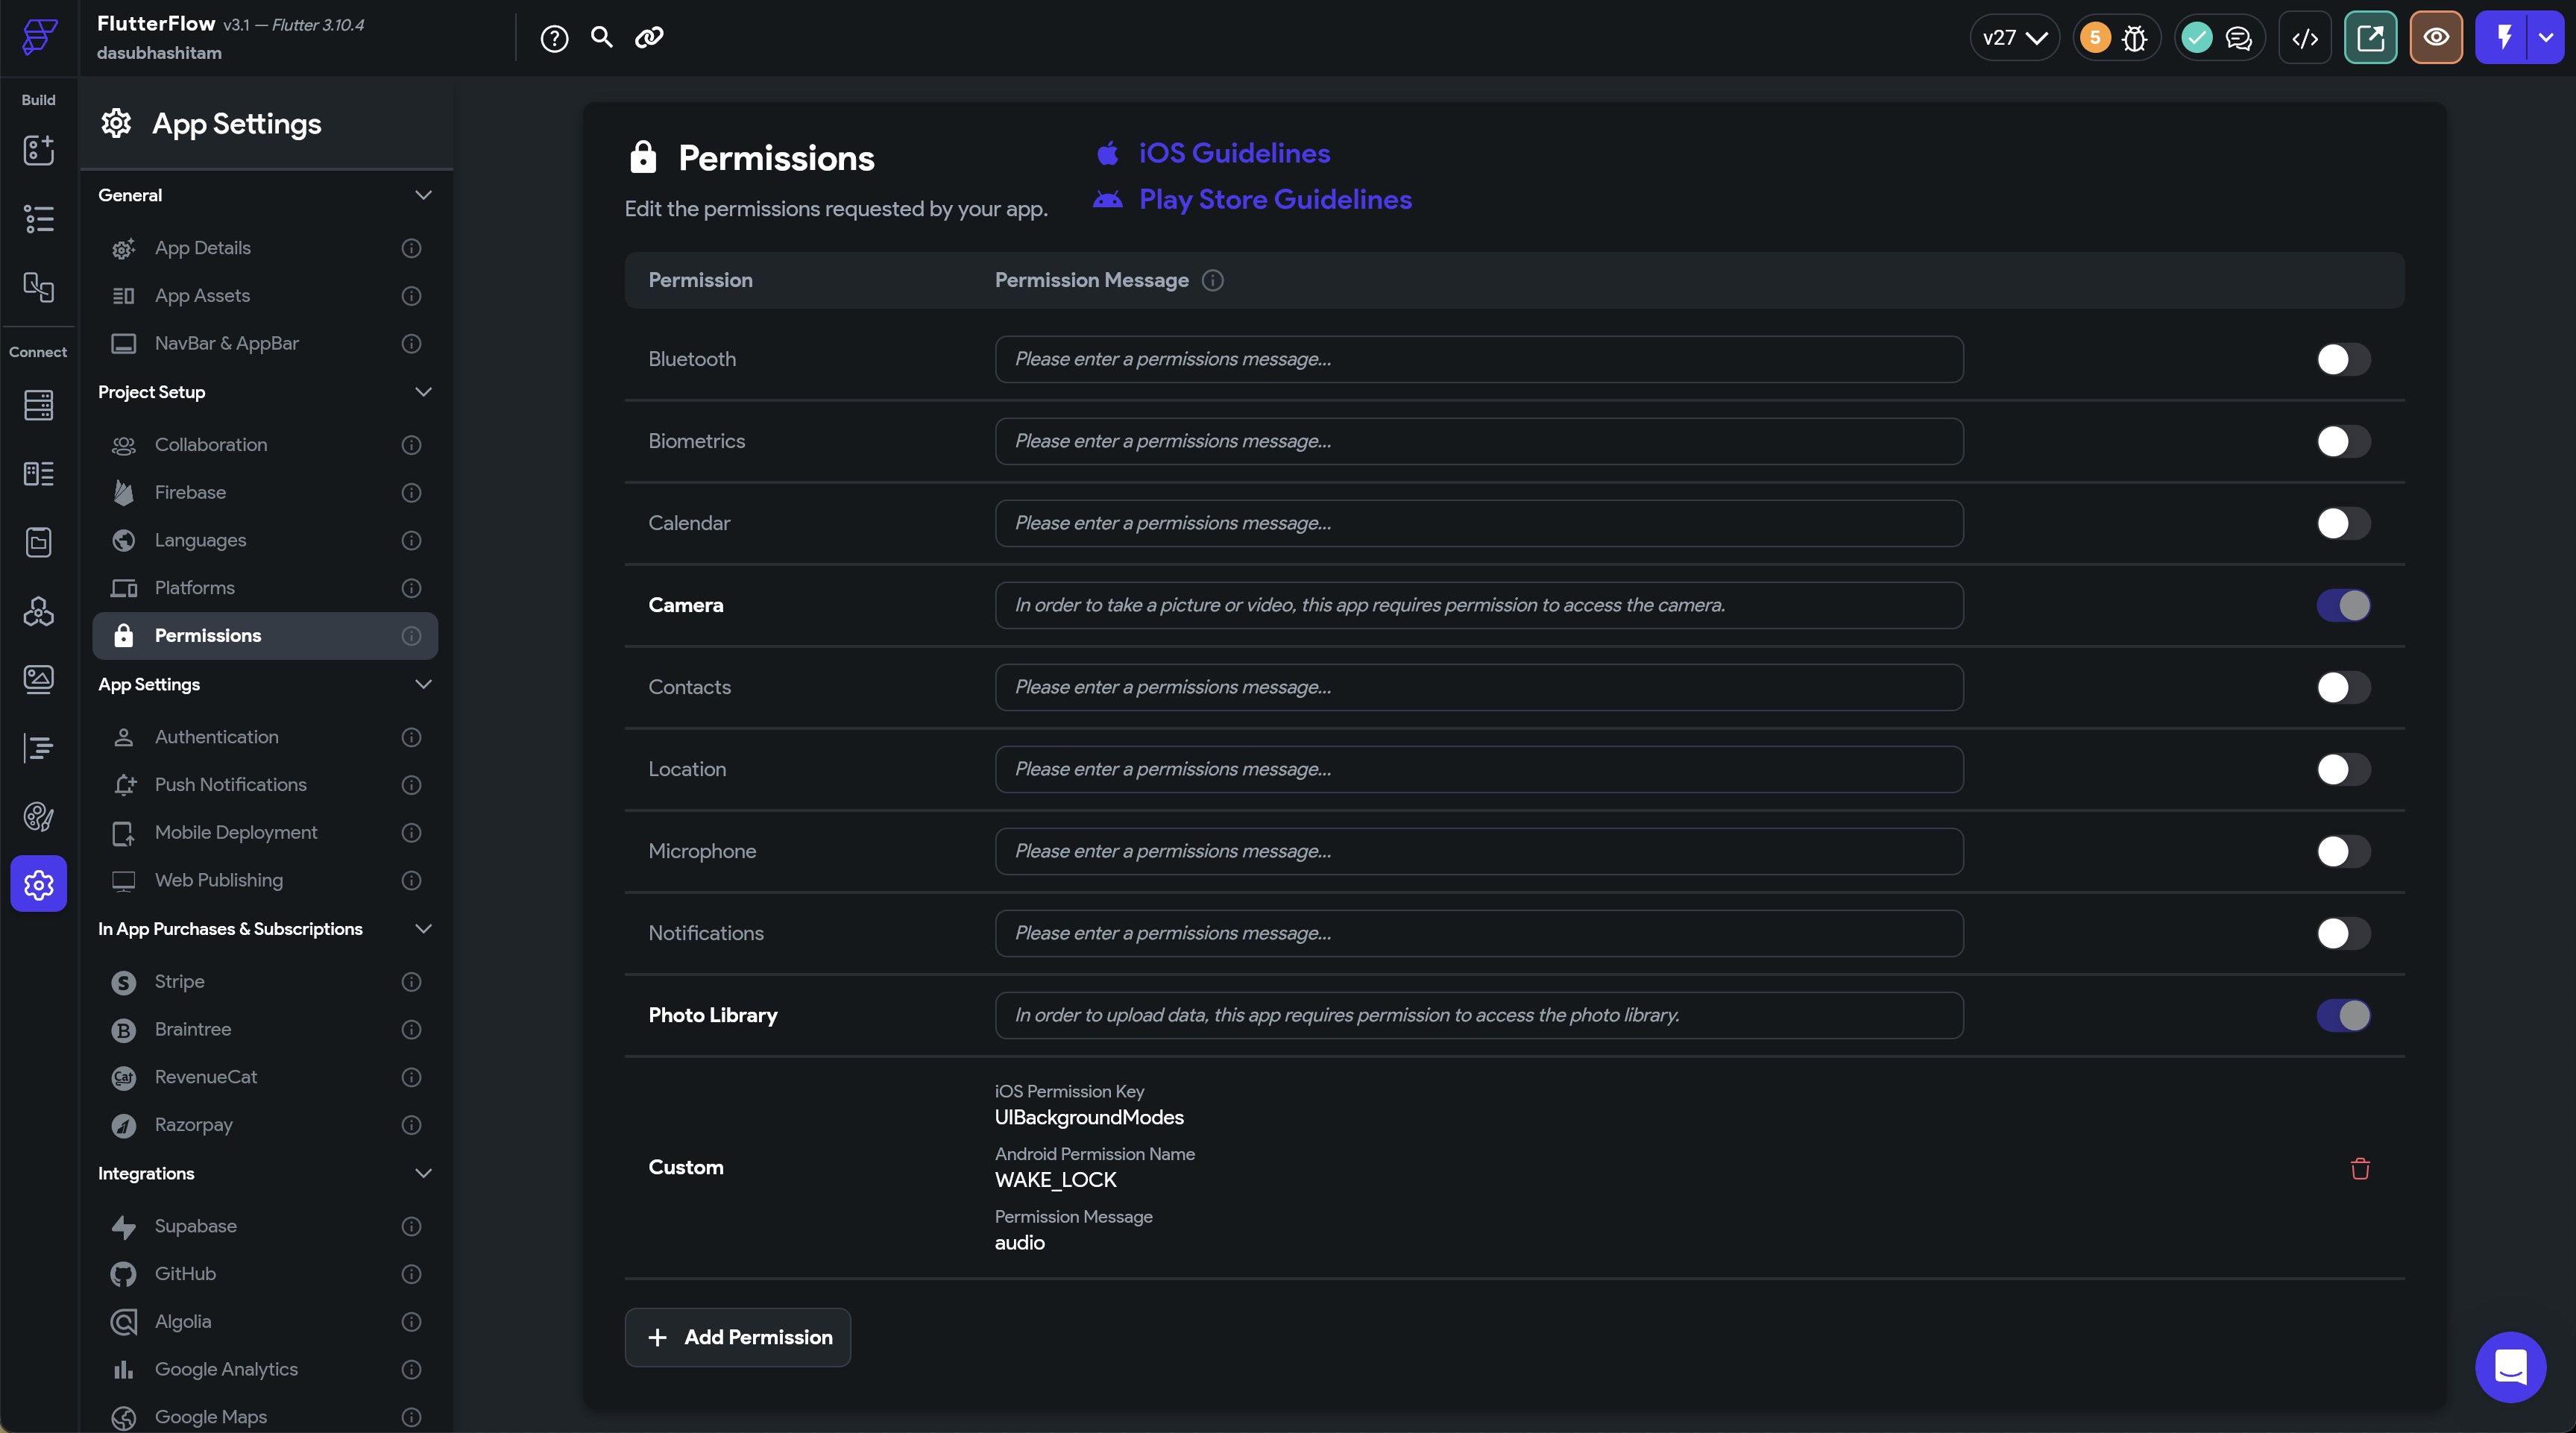This screenshot has height=1433, width=2576.
Task: Open the GitHub integration settings
Action: [x=186, y=1274]
